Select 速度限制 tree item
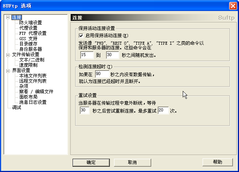239x172 pixels. [28, 65]
